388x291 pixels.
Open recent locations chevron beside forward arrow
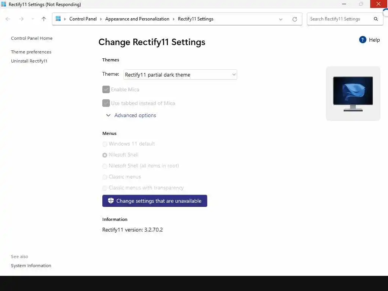click(33, 19)
